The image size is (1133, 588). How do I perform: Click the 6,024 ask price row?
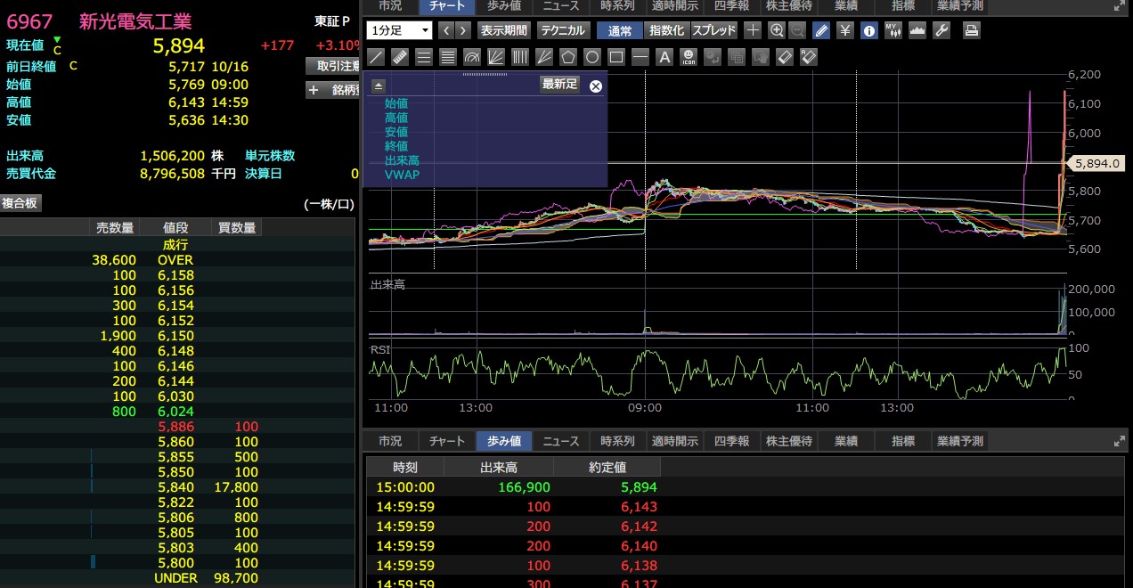[x=176, y=412]
